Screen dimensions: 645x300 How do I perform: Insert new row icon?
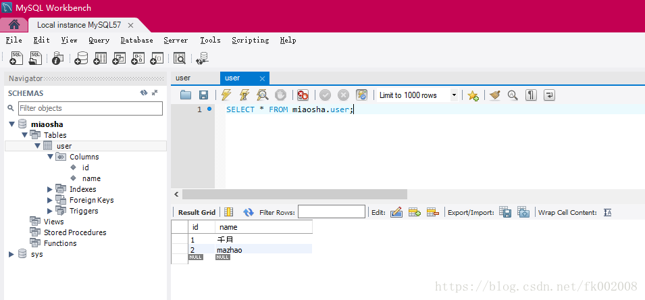414,212
